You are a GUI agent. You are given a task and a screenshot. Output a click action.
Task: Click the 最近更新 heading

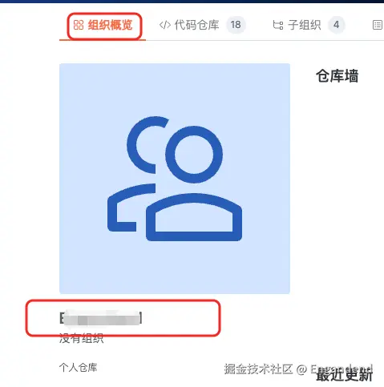point(344,375)
